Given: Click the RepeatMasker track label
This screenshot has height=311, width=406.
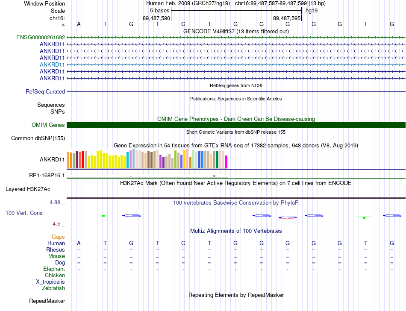Looking at the screenshot, I should [47, 301].
